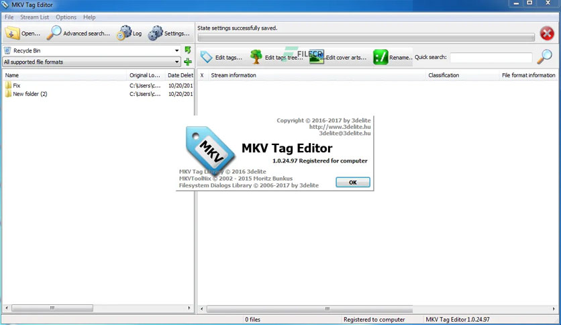Click the green refresh folder icon

point(188,50)
